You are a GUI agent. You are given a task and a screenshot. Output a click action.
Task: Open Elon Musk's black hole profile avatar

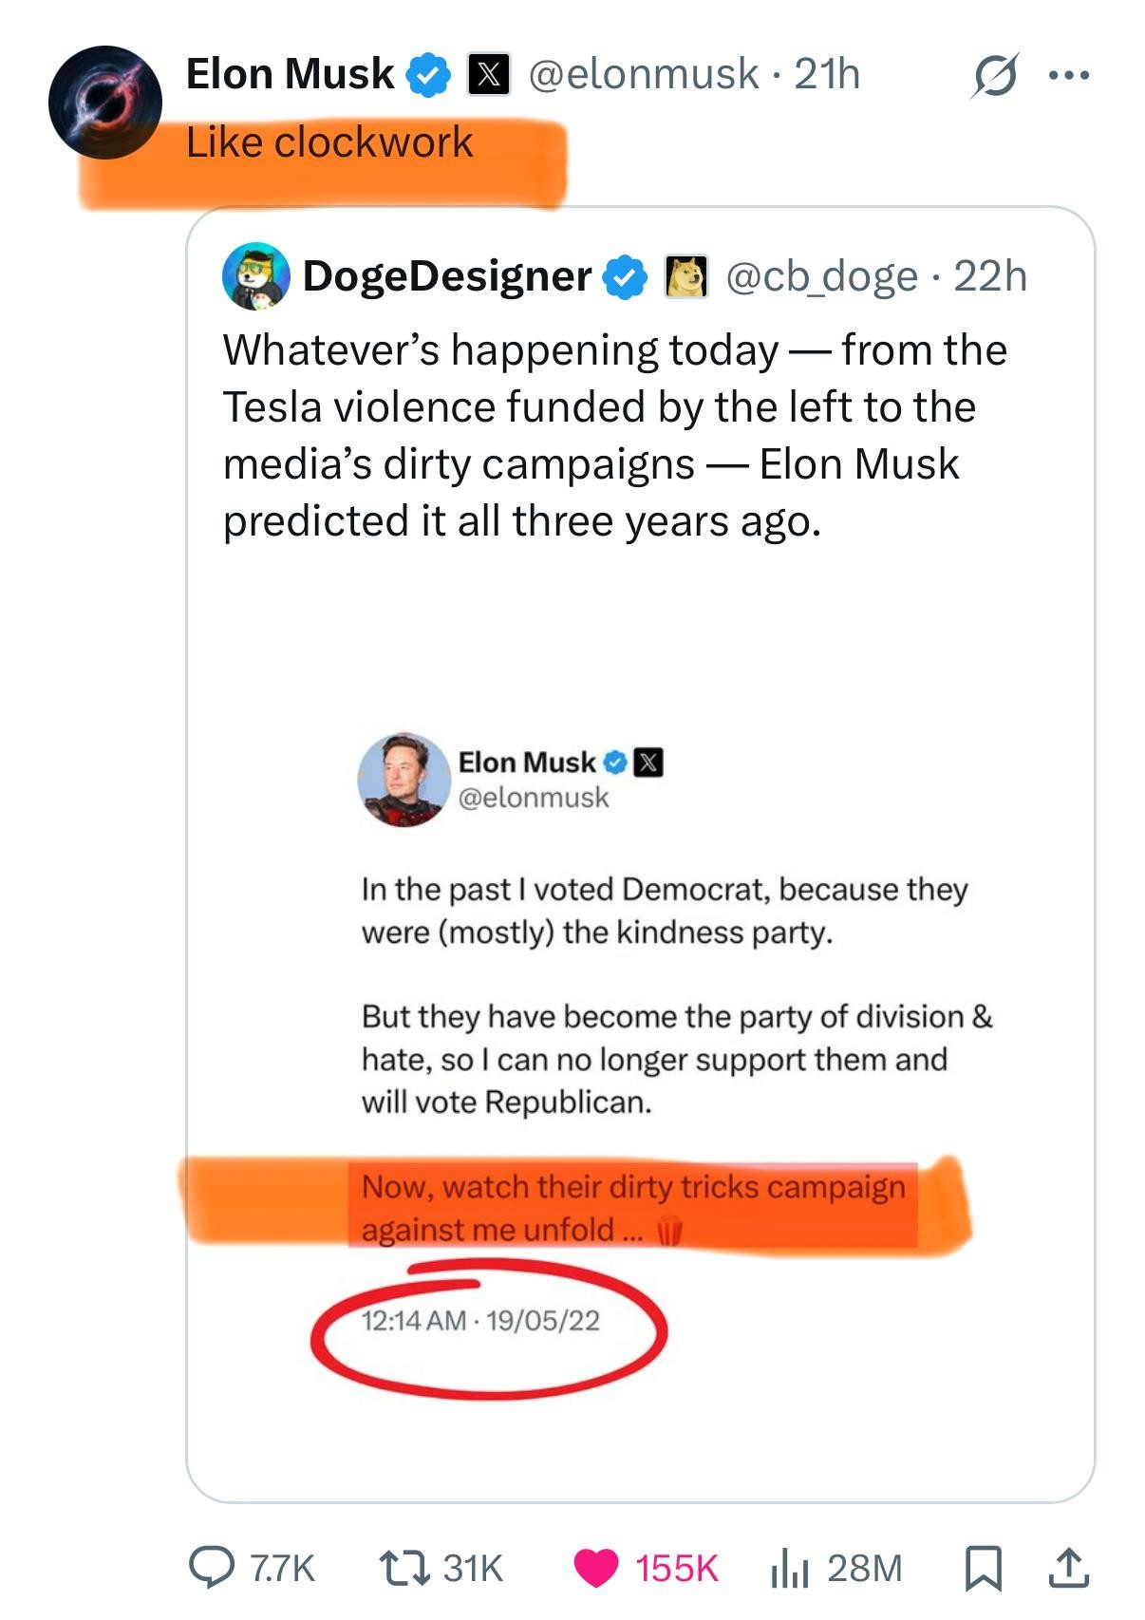[x=105, y=103]
